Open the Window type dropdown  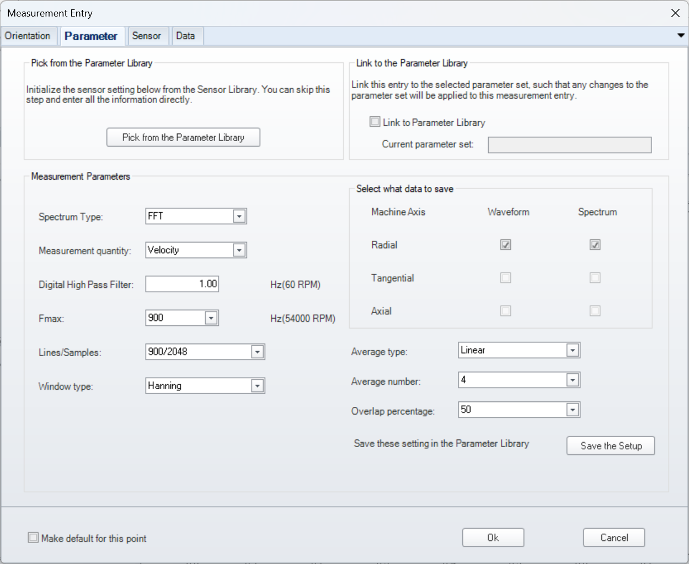point(258,386)
